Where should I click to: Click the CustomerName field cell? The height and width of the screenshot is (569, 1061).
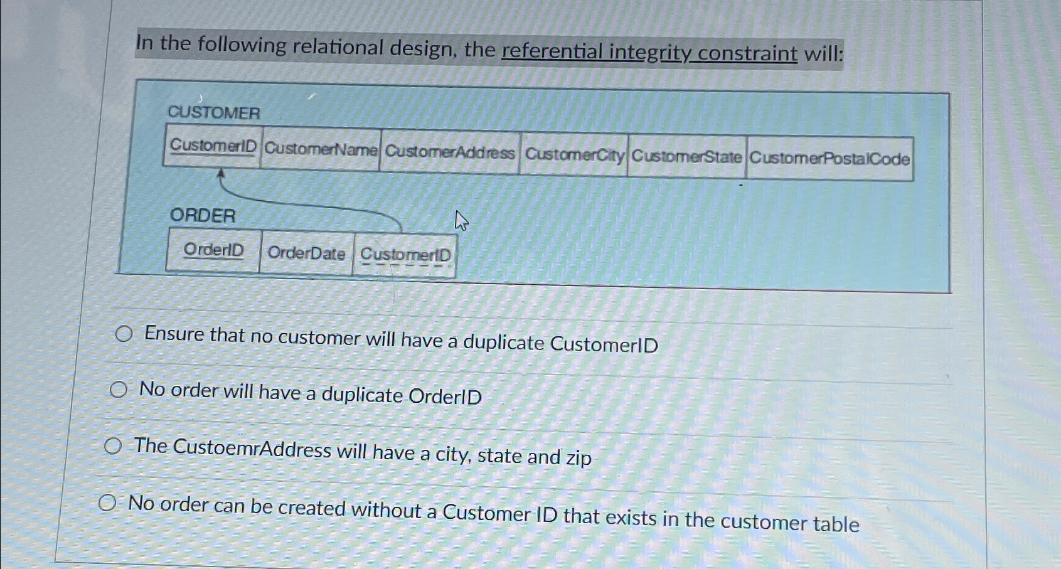[x=320, y=150]
